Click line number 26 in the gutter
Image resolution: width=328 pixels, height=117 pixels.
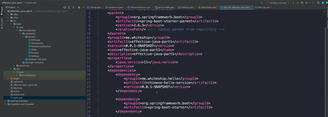point(89,99)
